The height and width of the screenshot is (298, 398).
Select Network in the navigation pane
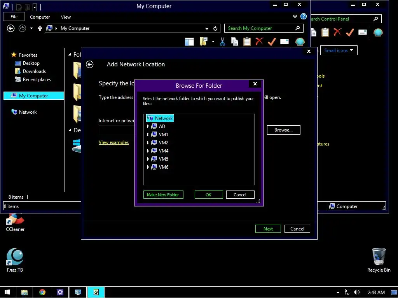28,112
